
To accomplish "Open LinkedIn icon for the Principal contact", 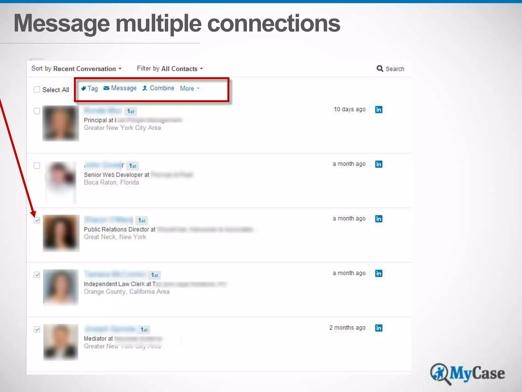I will [379, 109].
